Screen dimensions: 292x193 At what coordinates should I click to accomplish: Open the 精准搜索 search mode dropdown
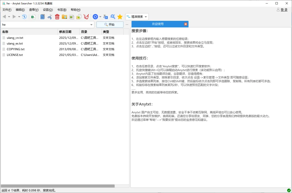point(137,17)
